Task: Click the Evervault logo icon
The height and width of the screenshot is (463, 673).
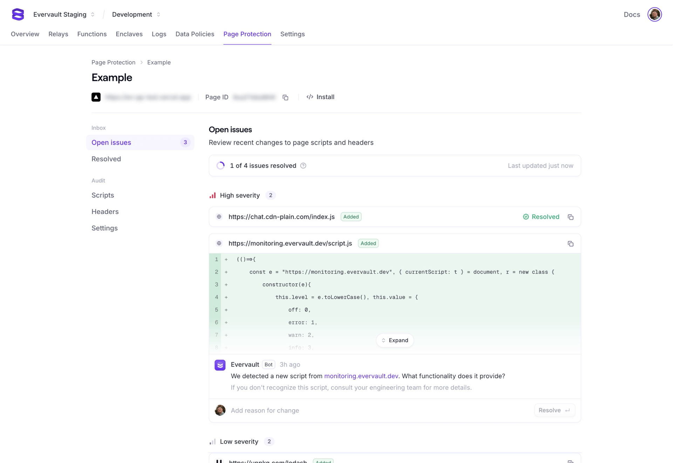Action: 18,14
